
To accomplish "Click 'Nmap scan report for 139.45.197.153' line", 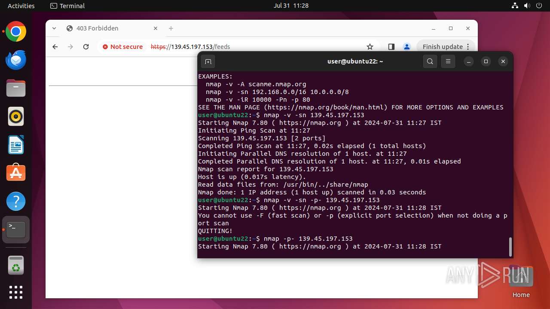I will pyautogui.click(x=266, y=169).
